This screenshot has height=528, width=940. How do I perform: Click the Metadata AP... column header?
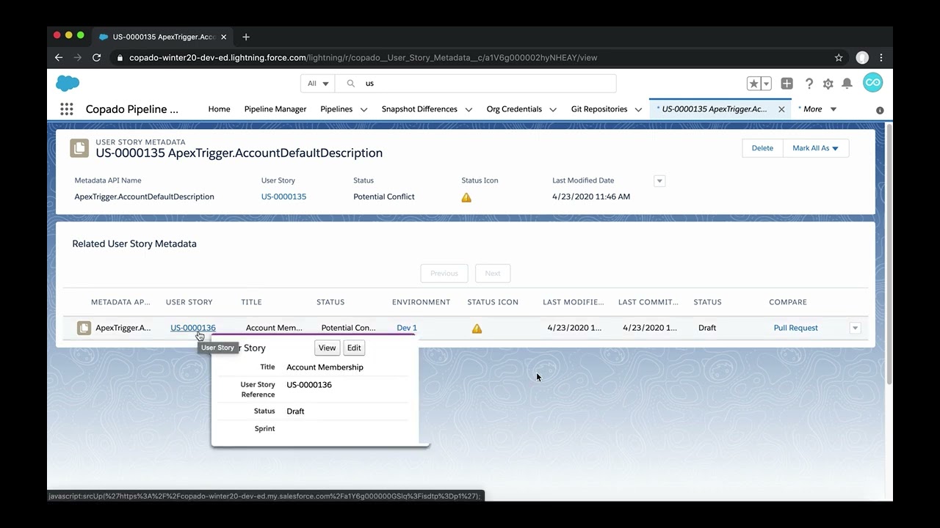[x=120, y=302]
